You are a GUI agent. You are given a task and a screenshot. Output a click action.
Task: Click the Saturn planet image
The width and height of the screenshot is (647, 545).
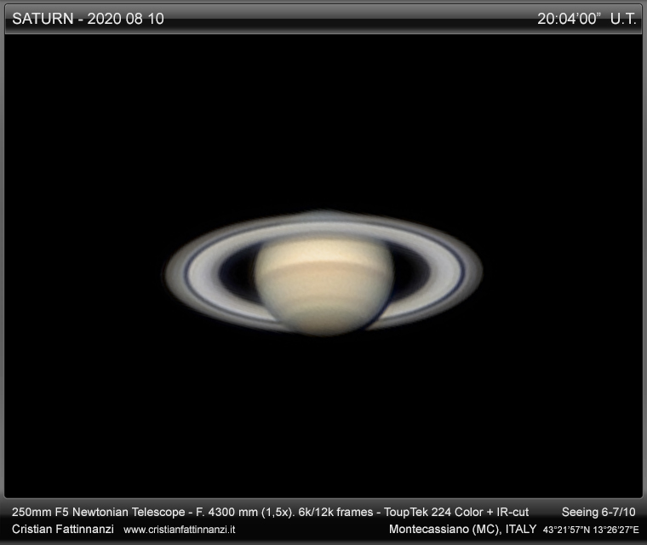tap(323, 272)
